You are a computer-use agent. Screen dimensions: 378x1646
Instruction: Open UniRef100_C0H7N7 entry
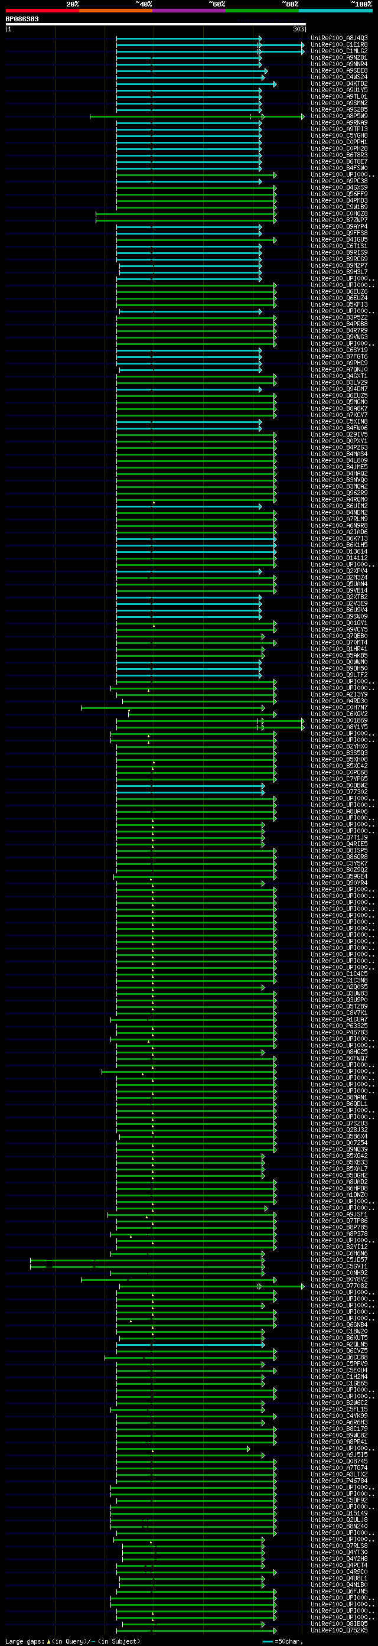click(x=339, y=708)
